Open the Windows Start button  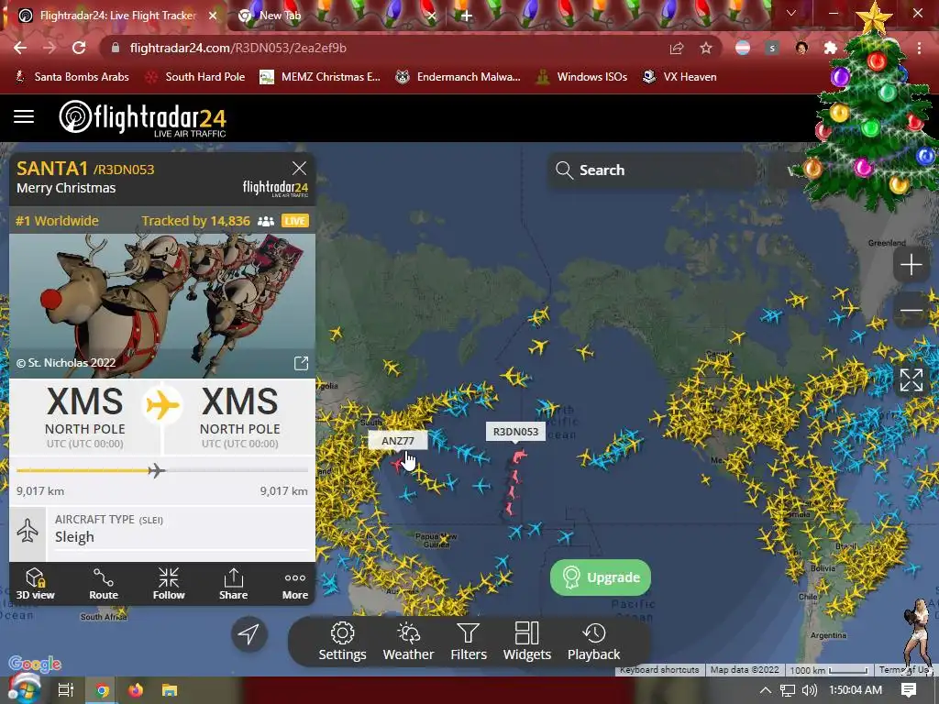[24, 689]
